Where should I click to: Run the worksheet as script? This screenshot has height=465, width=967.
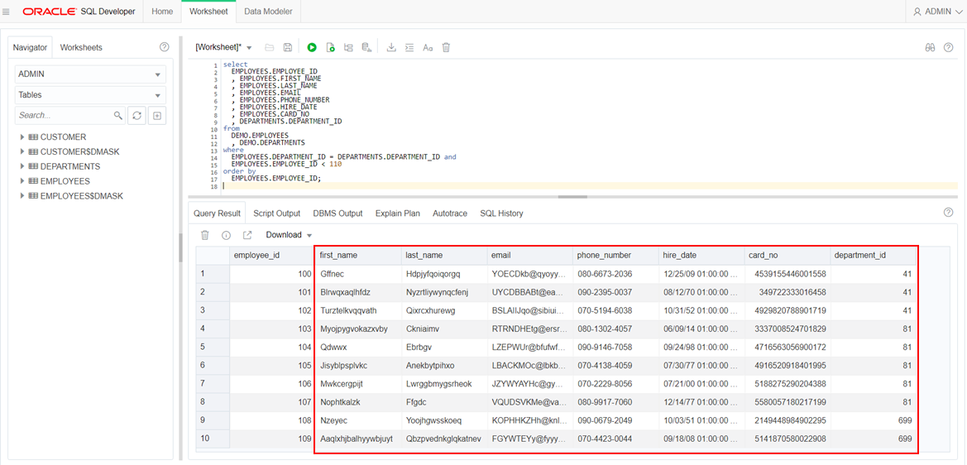pyautogui.click(x=331, y=47)
